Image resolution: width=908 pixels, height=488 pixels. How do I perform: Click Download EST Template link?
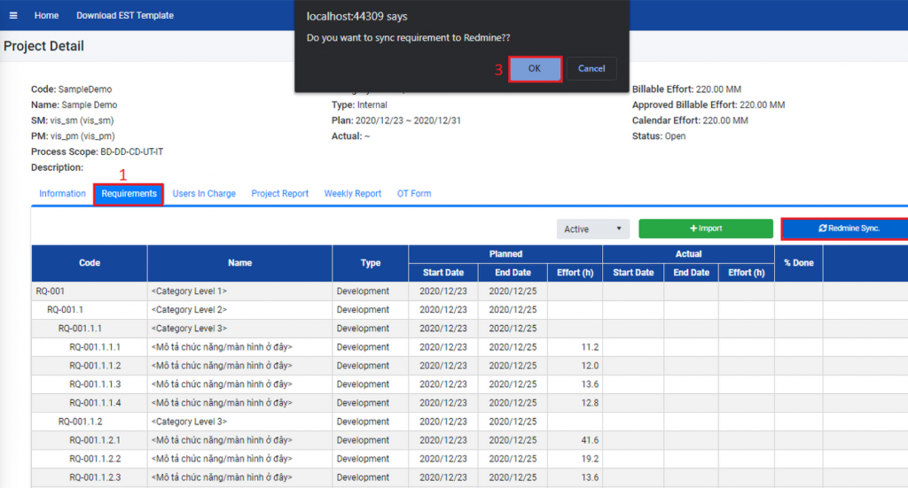coord(125,16)
